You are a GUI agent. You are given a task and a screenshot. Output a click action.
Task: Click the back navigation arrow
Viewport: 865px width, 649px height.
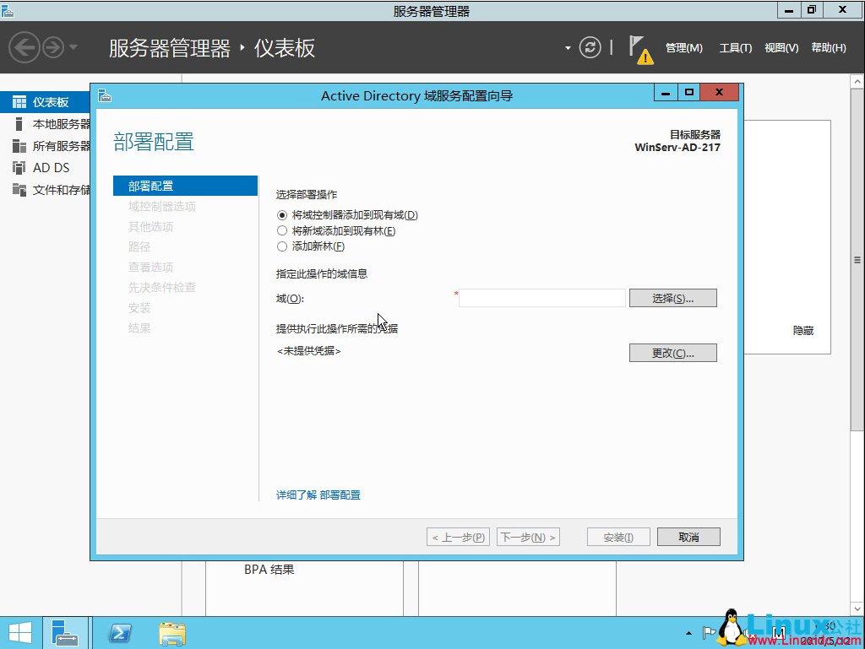pyautogui.click(x=23, y=47)
